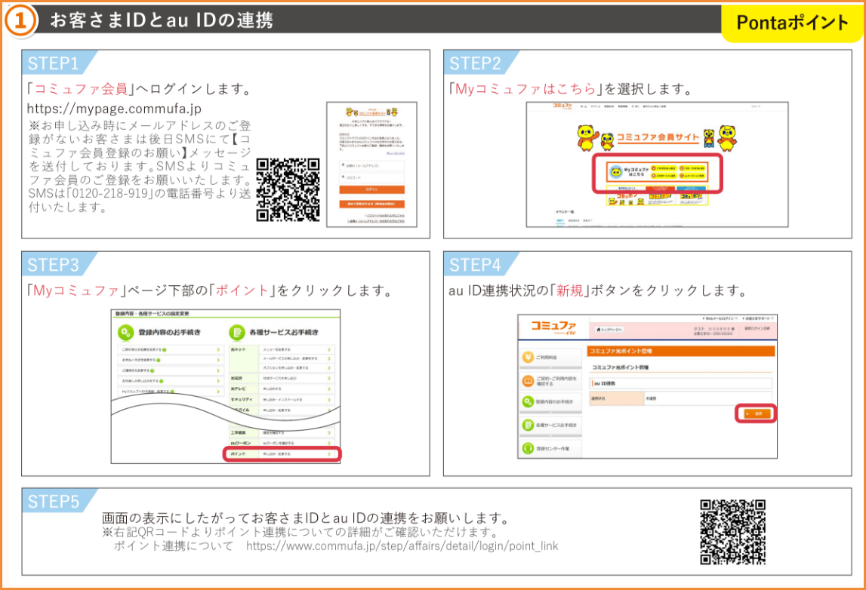
Task: Open the 工事費用 row arrow
Action: tap(329, 433)
